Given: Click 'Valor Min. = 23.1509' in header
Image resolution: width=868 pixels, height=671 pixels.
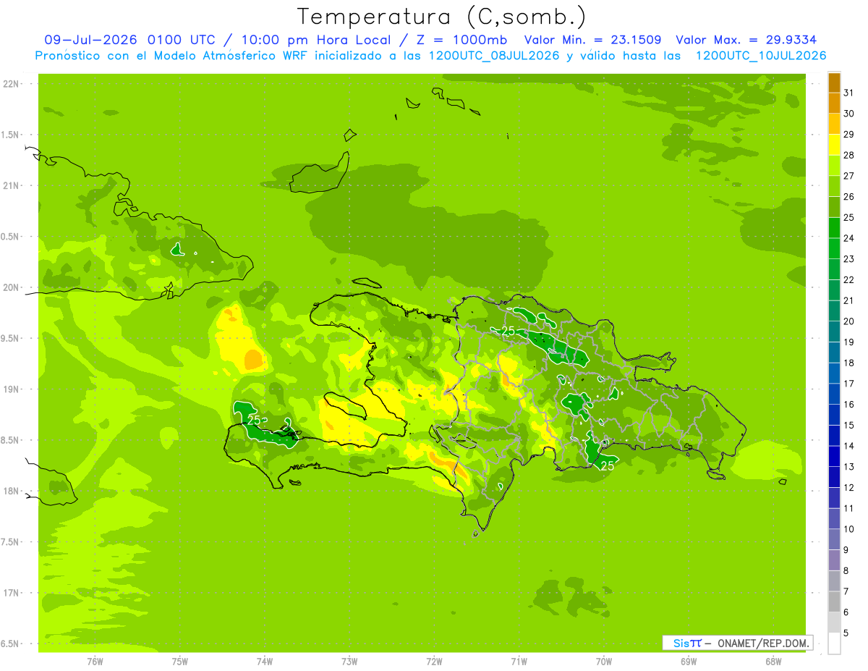Looking at the screenshot, I should 592,40.
